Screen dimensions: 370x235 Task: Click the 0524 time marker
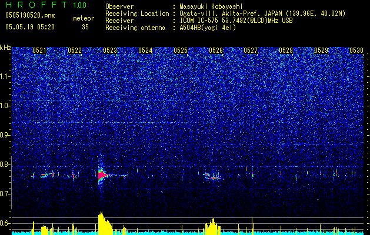click(x=145, y=51)
